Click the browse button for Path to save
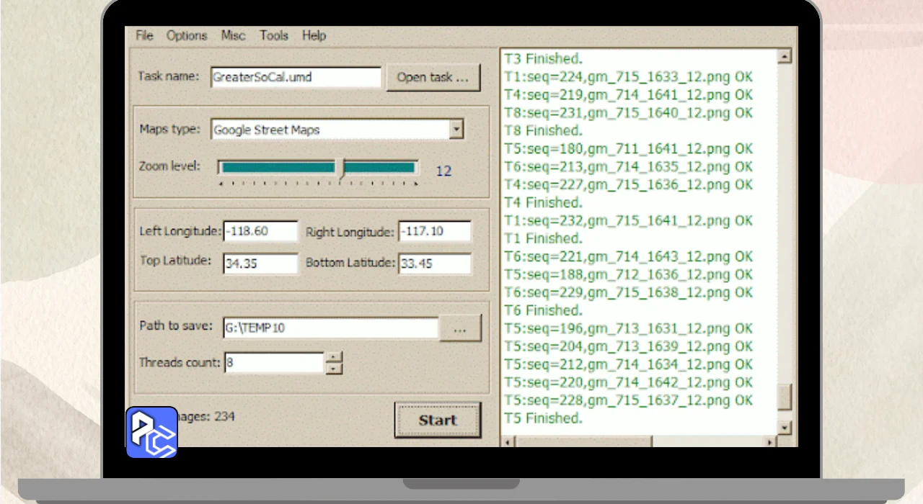This screenshot has height=504, width=923. pos(460,328)
